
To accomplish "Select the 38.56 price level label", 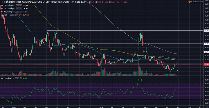I will 206,31.
